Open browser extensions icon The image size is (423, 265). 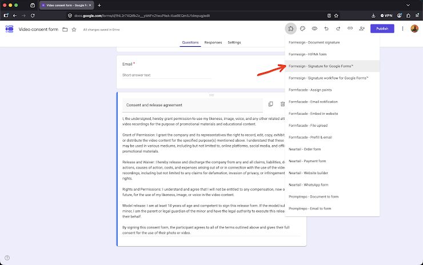pyautogui.click(x=408, y=15)
